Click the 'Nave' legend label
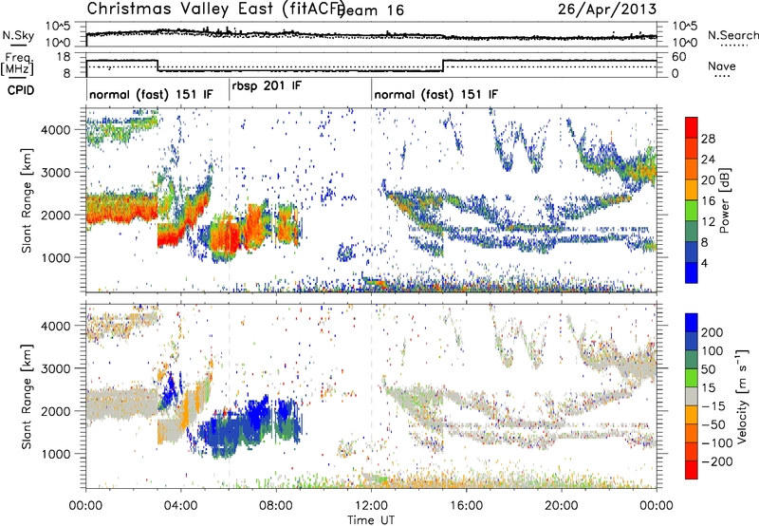Viewport: 759px width, 526px height. tap(722, 66)
